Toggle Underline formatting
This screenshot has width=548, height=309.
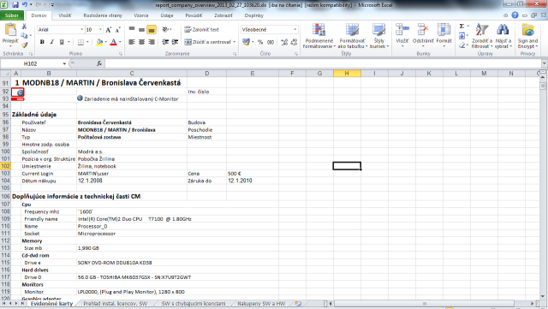[62, 42]
